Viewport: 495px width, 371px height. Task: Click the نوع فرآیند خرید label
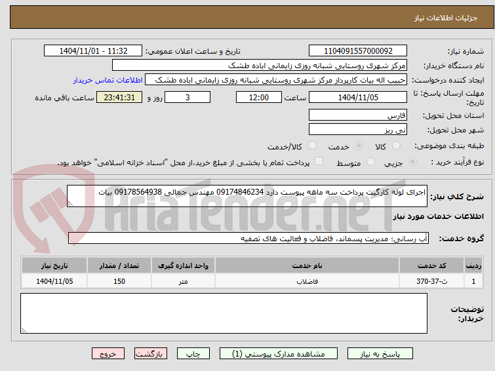[x=458, y=163]
